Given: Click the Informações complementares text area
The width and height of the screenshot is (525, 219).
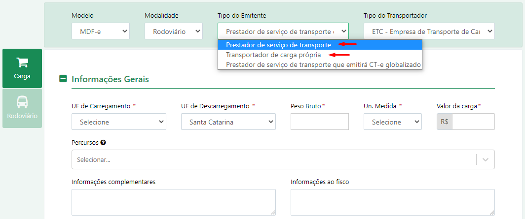Looking at the screenshot, I should pyautogui.click(x=174, y=202).
